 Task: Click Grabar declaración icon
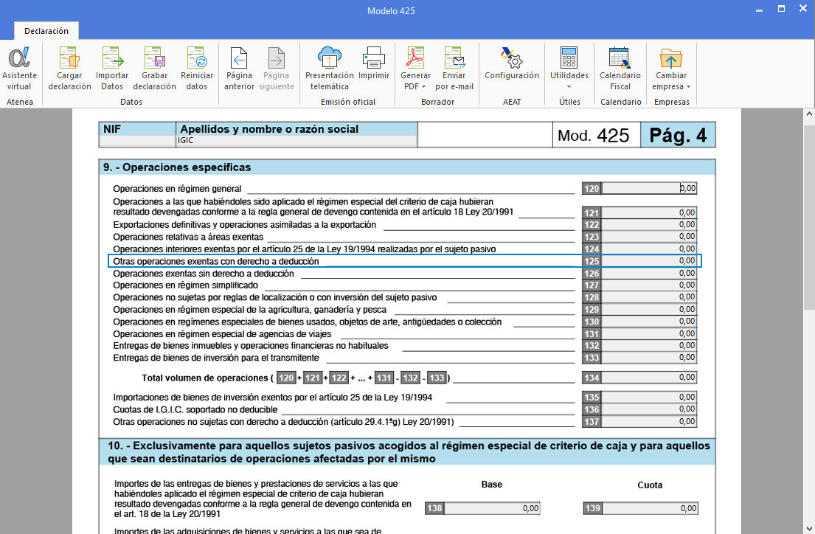click(x=154, y=69)
